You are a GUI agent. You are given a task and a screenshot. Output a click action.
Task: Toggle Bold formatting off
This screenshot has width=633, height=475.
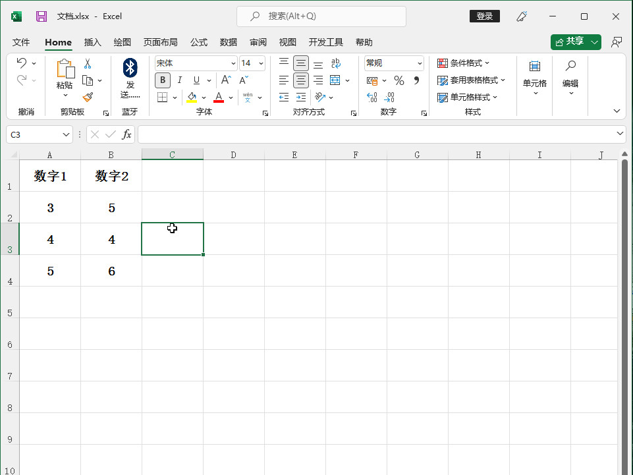point(162,80)
